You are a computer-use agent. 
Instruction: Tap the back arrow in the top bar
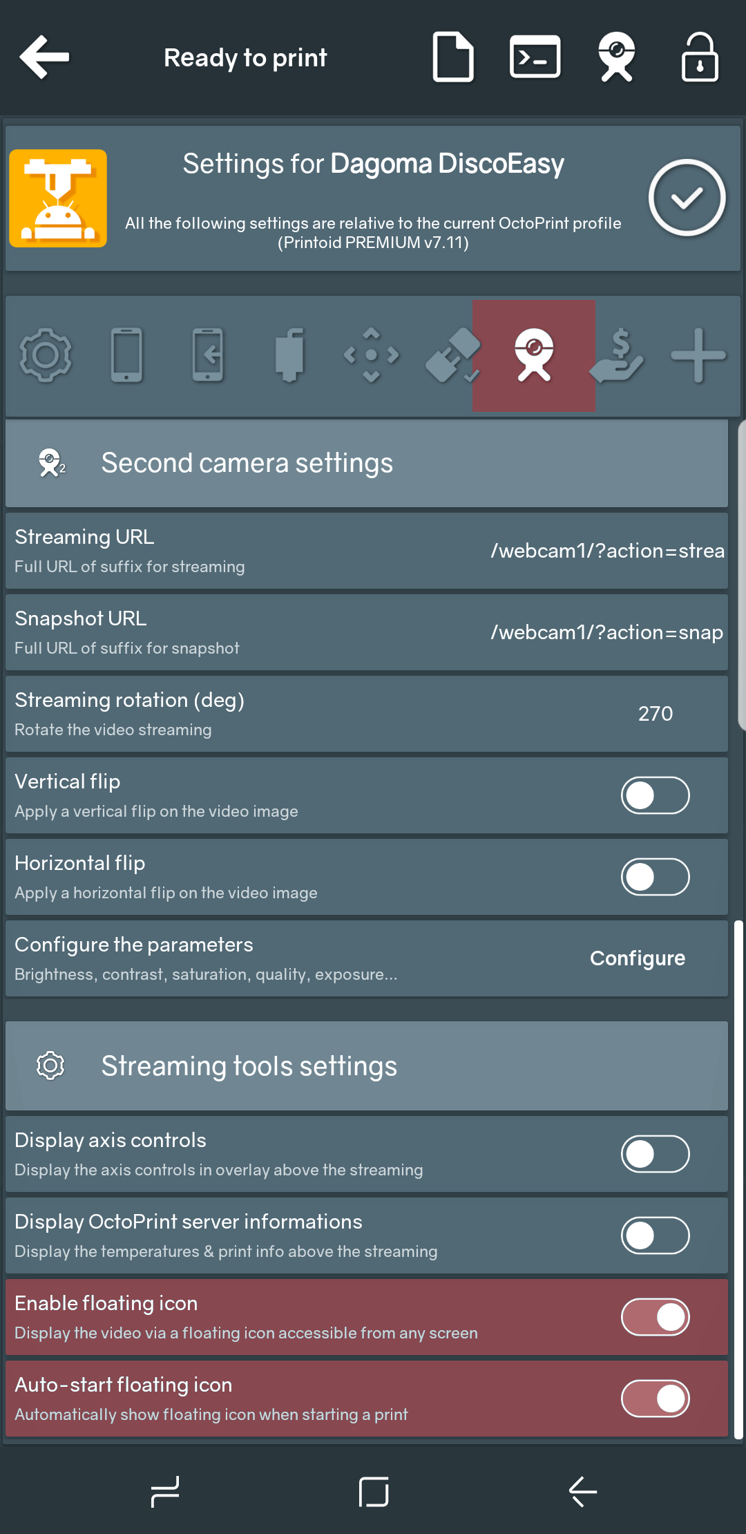[x=45, y=57]
